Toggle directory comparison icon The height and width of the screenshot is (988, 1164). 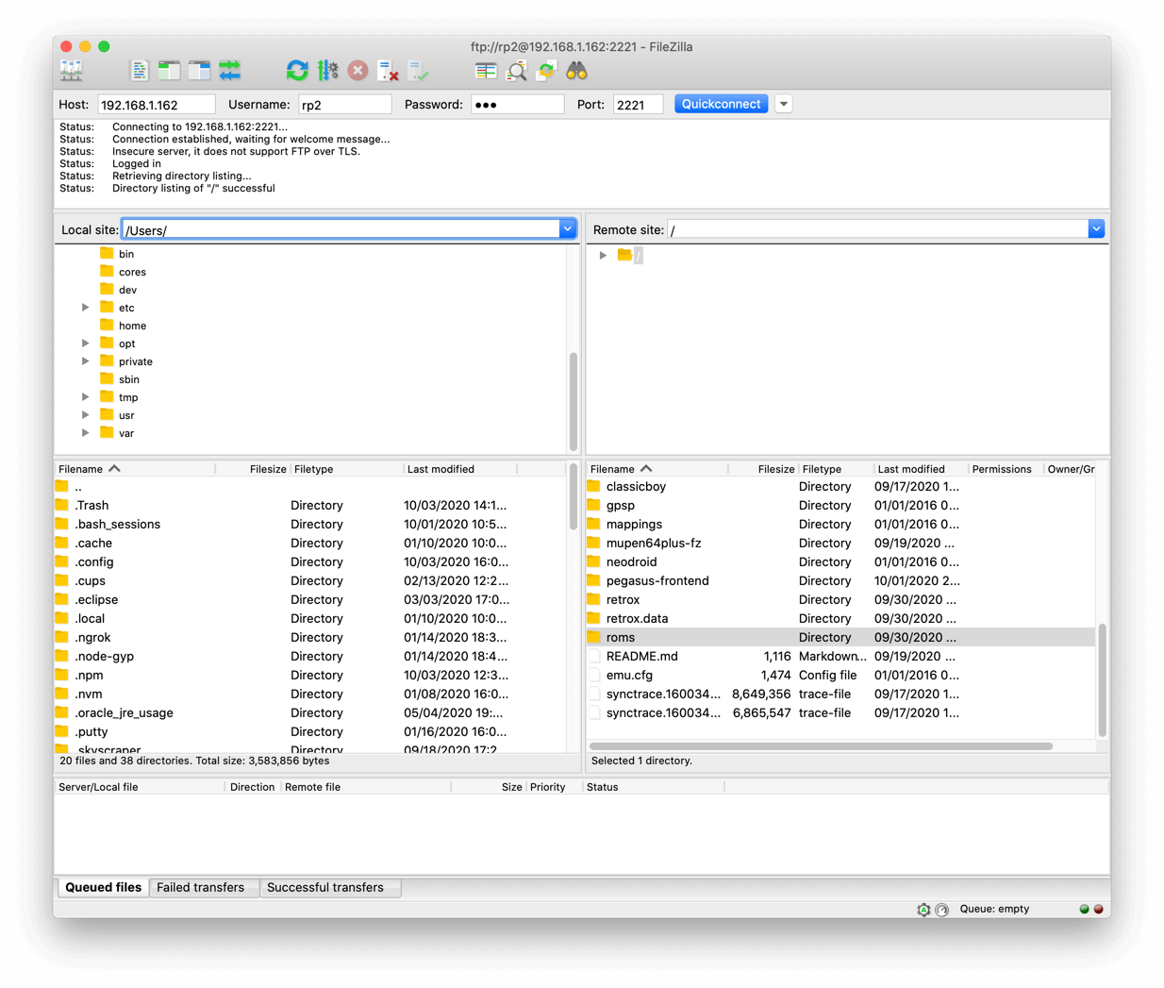point(517,71)
